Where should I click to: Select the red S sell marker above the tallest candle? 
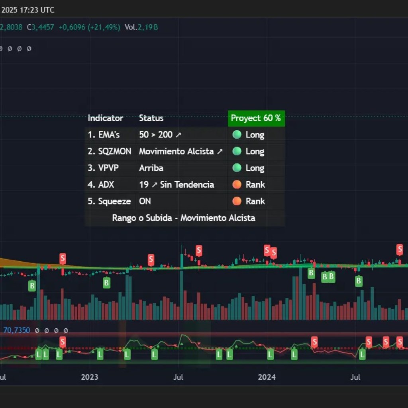coord(198,250)
